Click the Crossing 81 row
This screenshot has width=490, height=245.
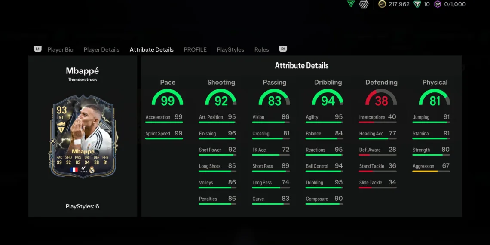click(271, 135)
